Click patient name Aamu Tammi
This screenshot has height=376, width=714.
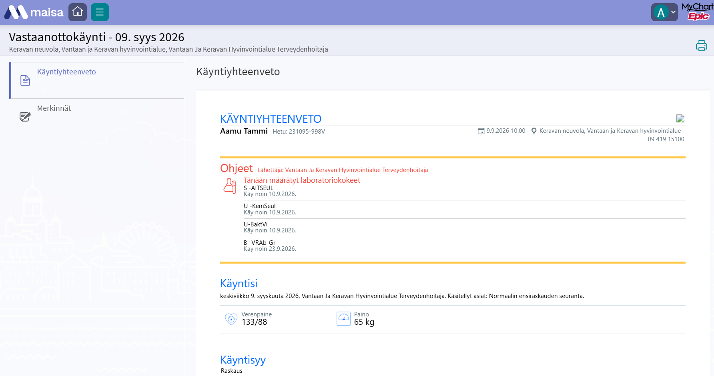tap(244, 131)
